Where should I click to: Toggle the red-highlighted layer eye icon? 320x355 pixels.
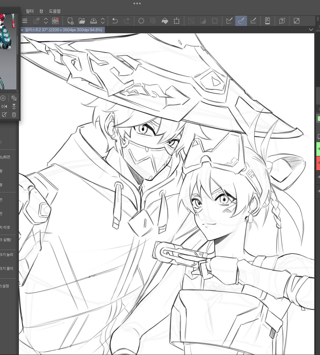pyautogui.click(x=318, y=163)
